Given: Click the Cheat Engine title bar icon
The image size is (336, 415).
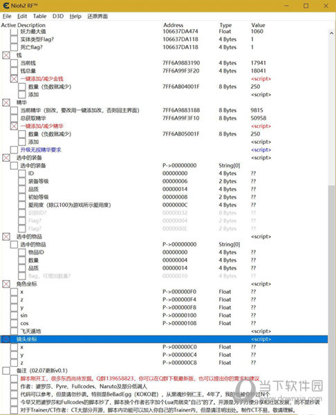Looking at the screenshot, I should (6, 6).
